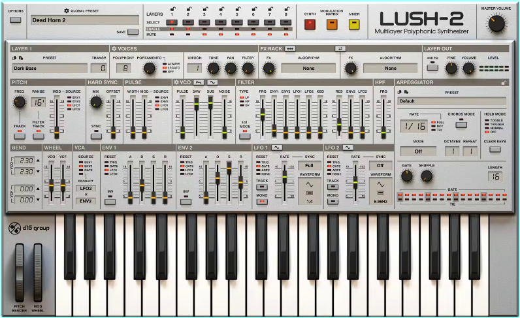Toggle Mute LED for layer 1
520x318 pixels.
pos(172,35)
